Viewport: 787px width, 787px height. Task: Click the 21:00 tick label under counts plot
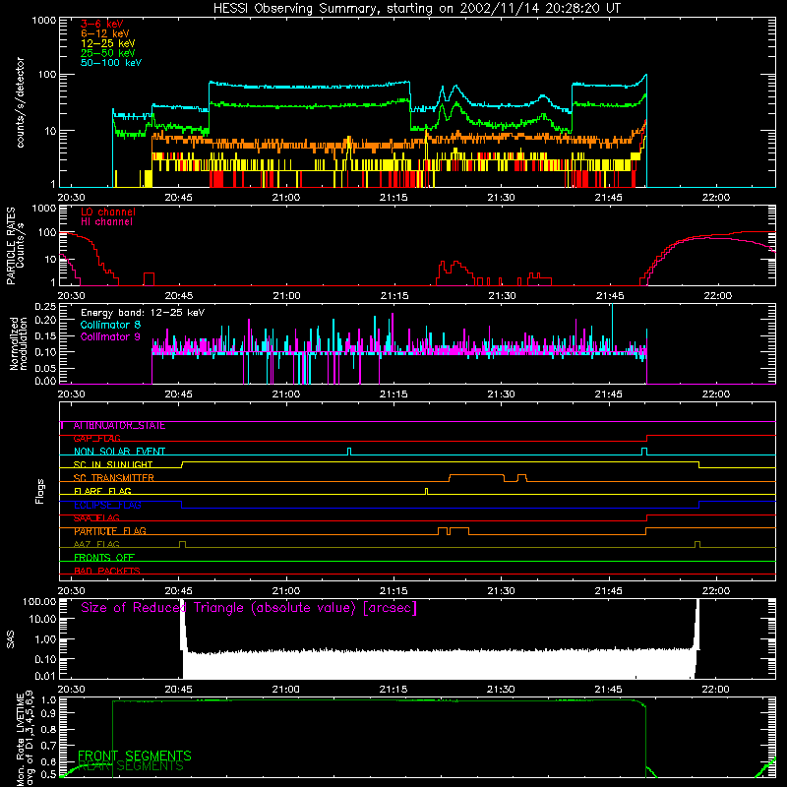(286, 198)
